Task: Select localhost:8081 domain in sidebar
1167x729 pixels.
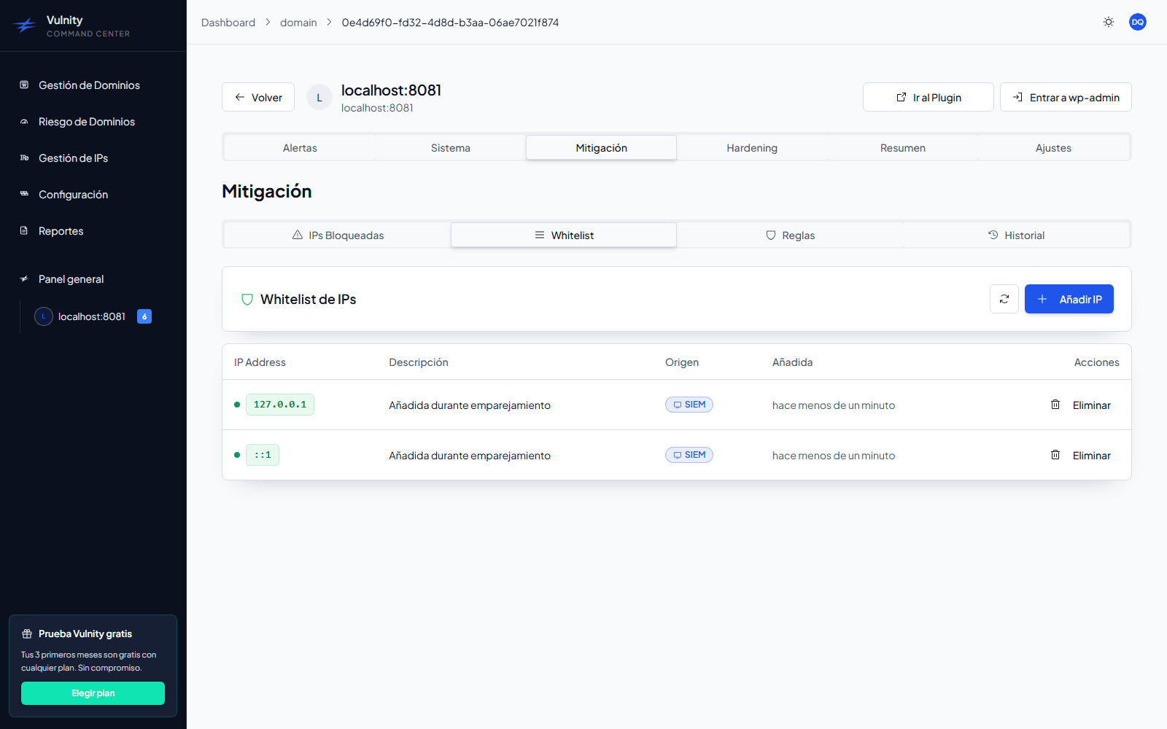Action: pos(92,316)
